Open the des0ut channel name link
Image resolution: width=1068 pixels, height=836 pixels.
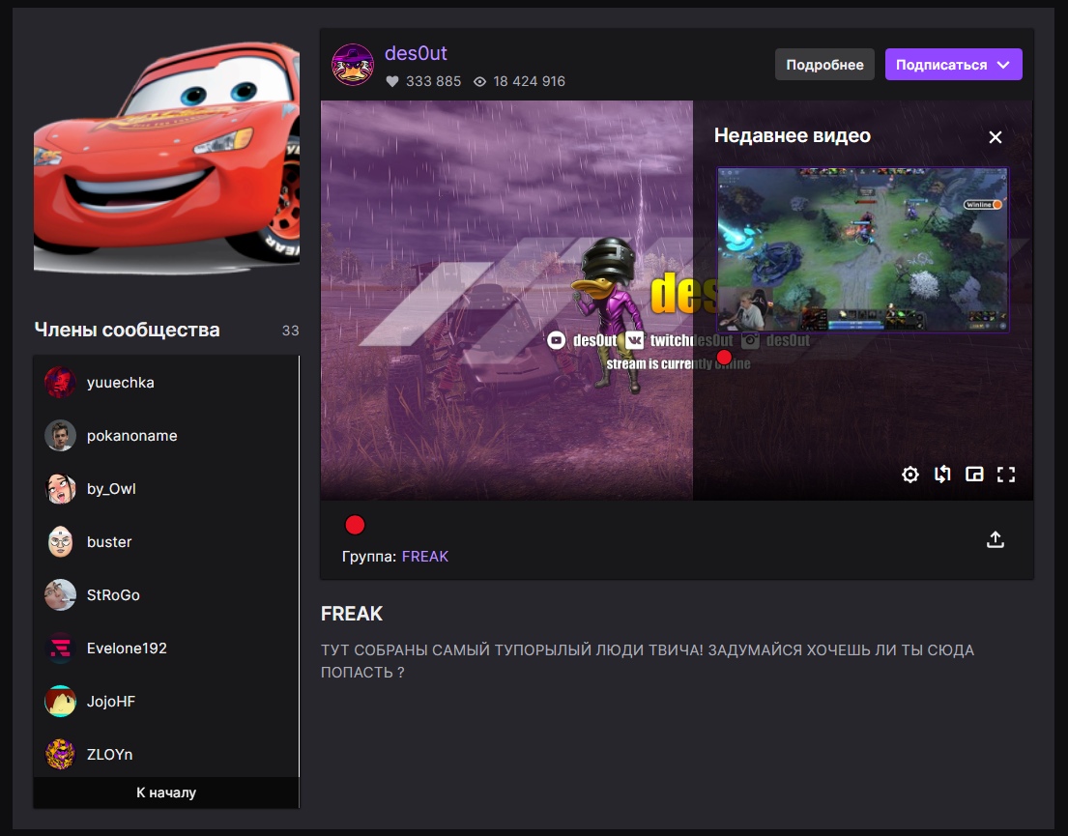point(416,53)
